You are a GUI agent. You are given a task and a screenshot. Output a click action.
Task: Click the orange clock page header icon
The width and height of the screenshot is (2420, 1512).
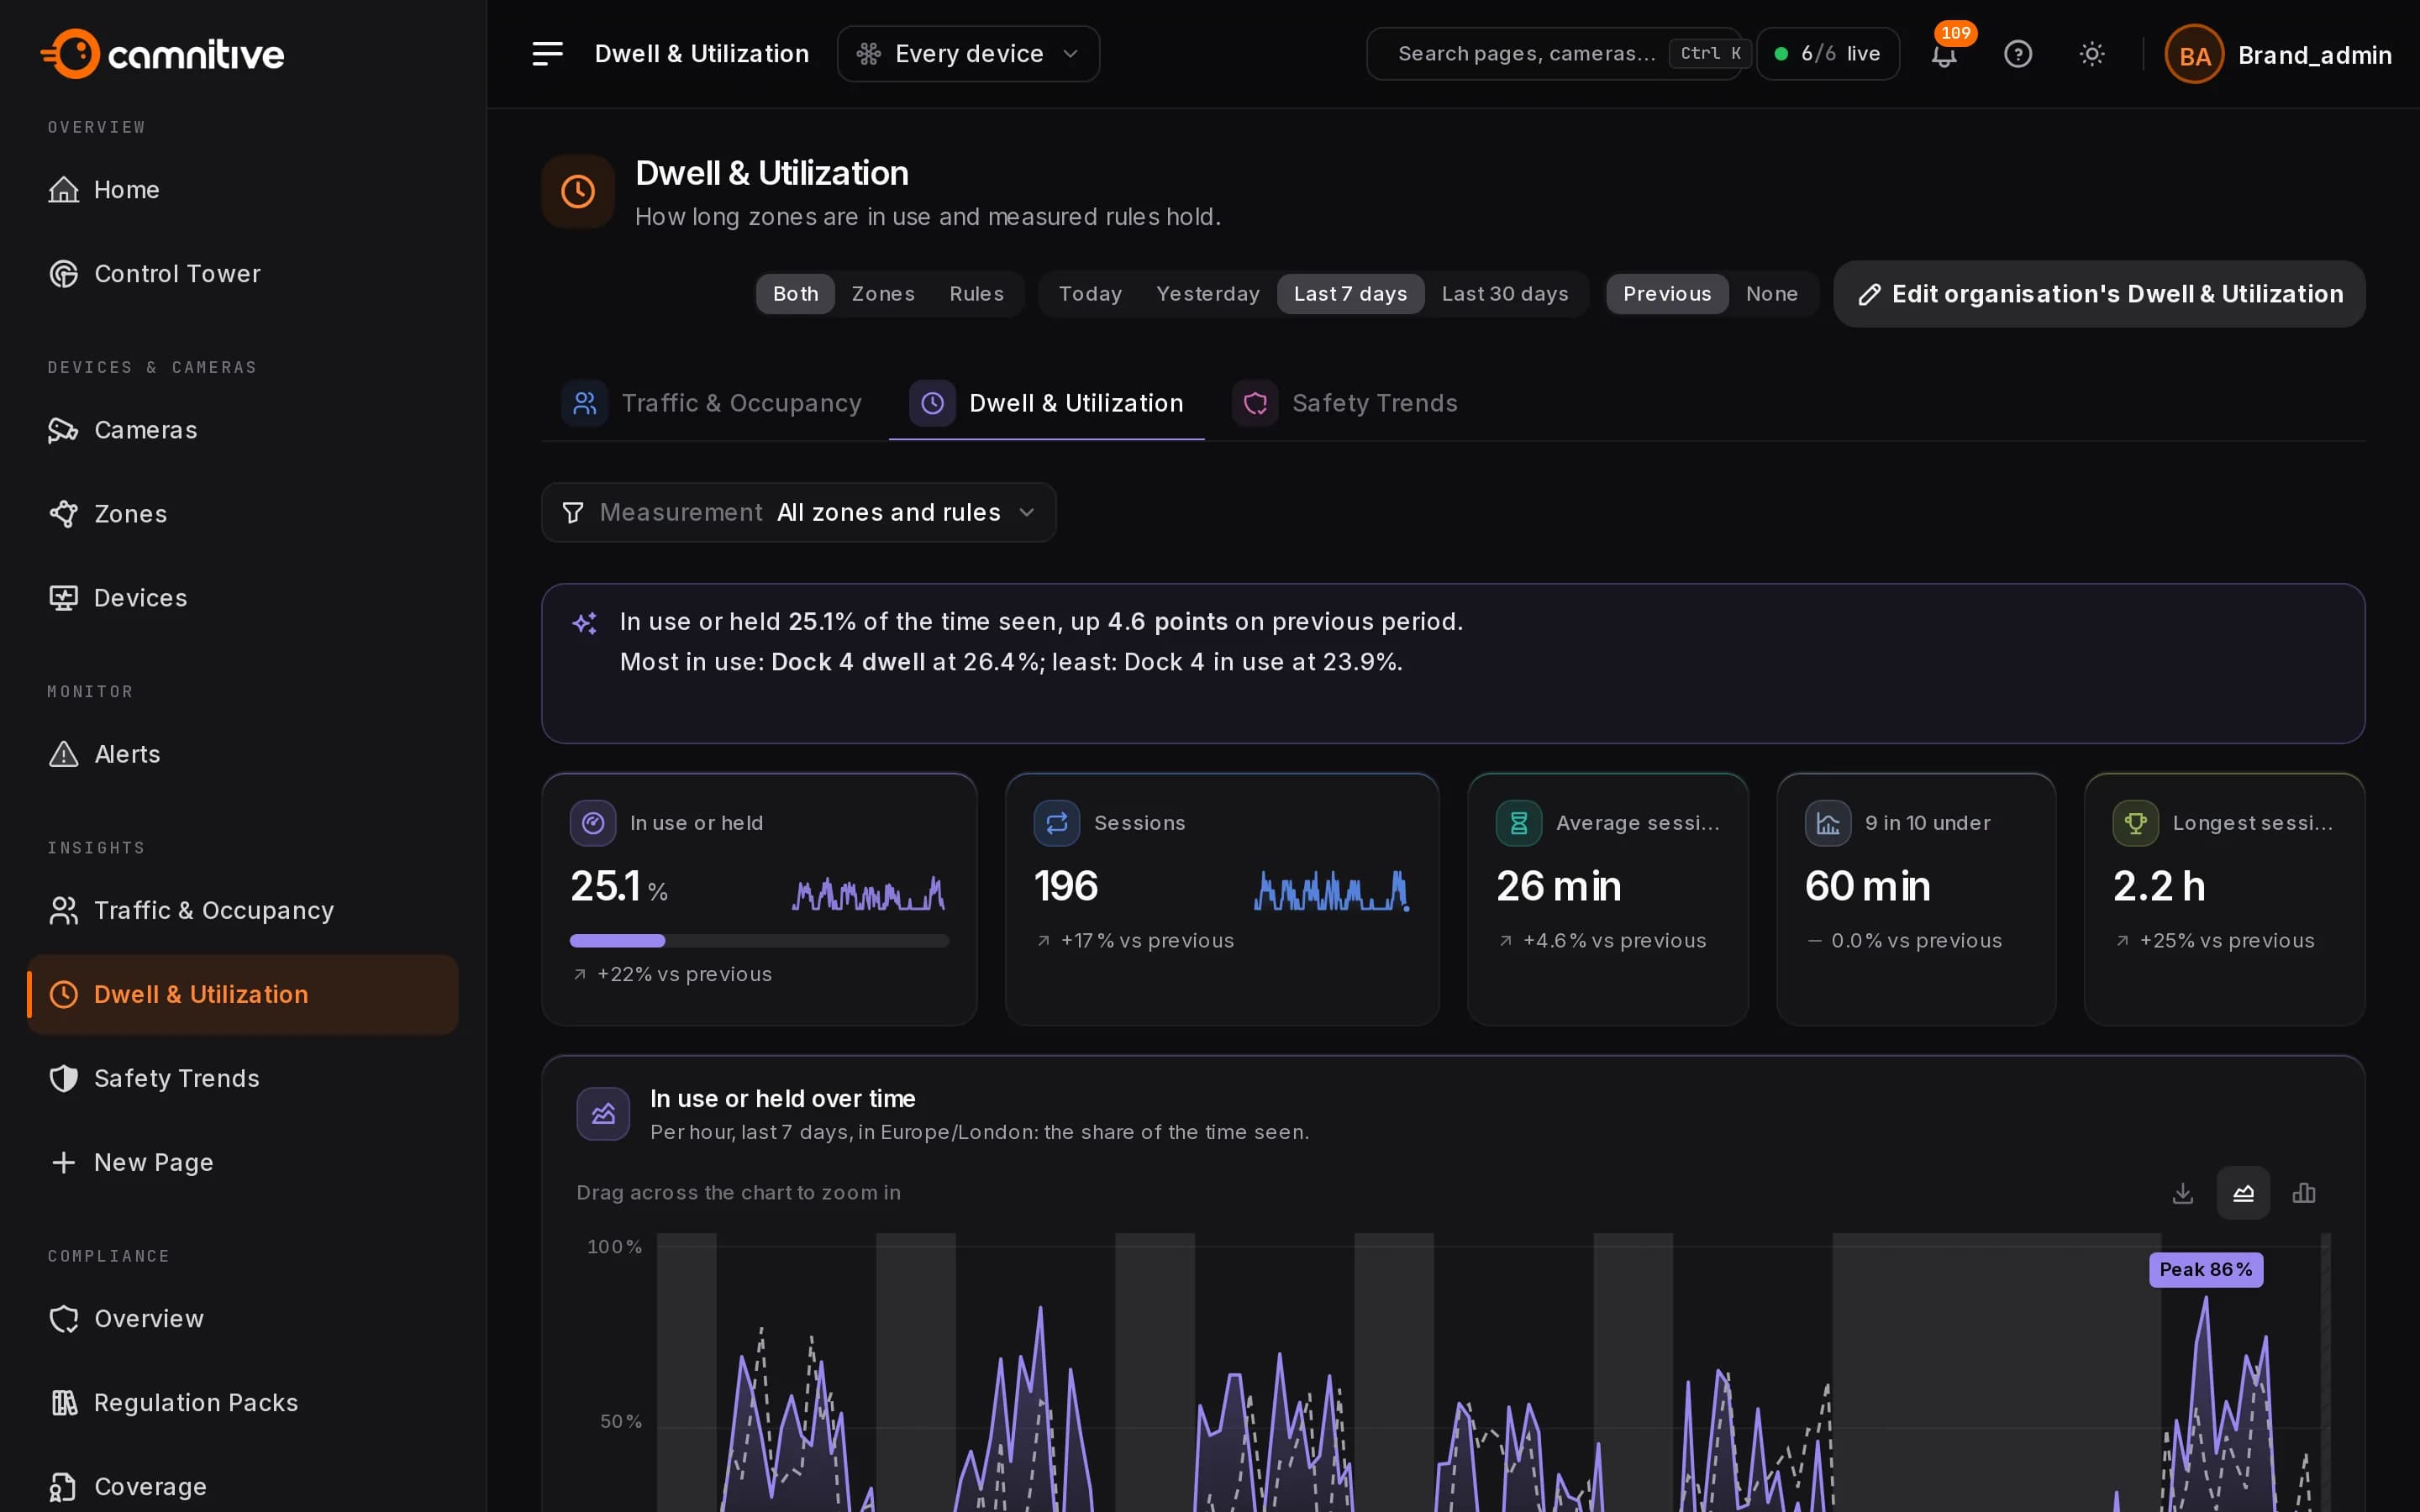(x=578, y=191)
